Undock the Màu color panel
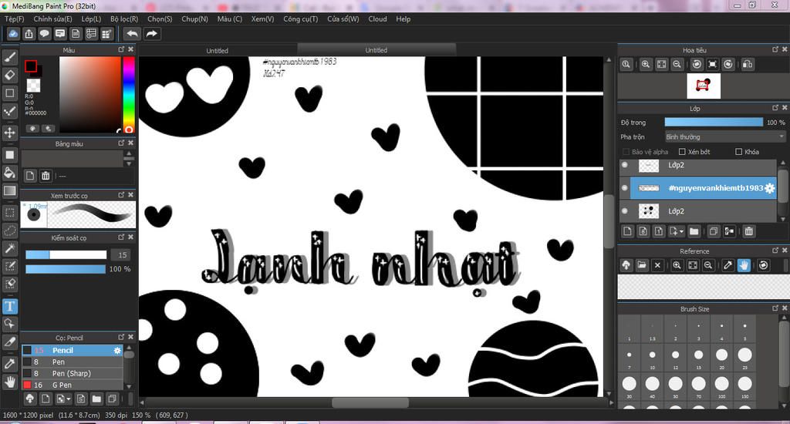Viewport: 790px width, 424px height. click(x=121, y=49)
